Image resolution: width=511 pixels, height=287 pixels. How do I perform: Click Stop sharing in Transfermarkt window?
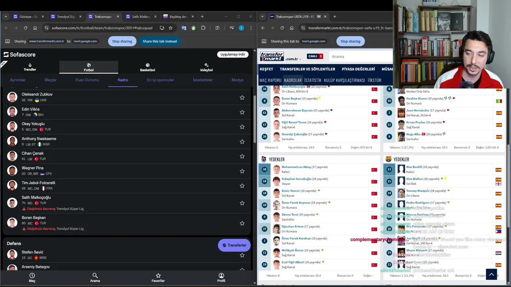[350, 41]
